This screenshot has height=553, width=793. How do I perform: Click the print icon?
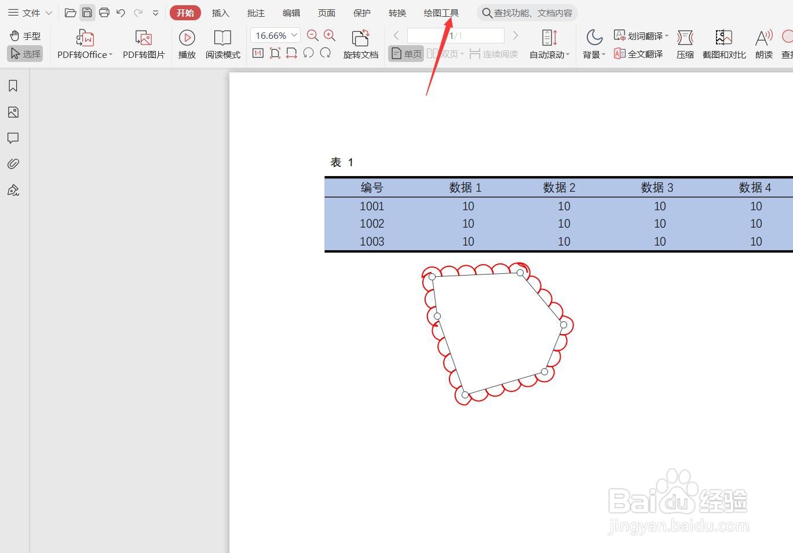(x=104, y=13)
